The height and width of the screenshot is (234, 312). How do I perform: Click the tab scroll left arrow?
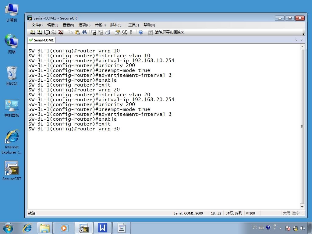pos(296,40)
